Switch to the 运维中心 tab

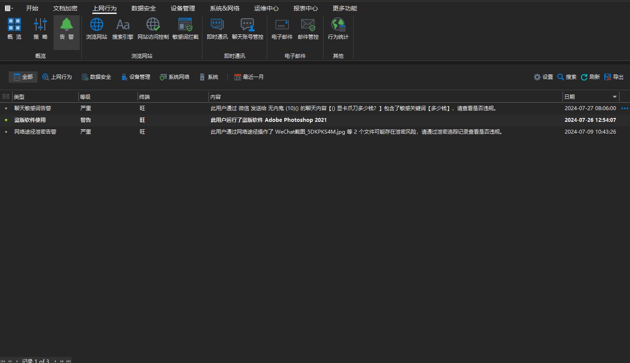coord(266,8)
